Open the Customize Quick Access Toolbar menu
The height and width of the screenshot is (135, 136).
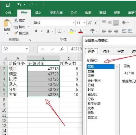(44, 5)
